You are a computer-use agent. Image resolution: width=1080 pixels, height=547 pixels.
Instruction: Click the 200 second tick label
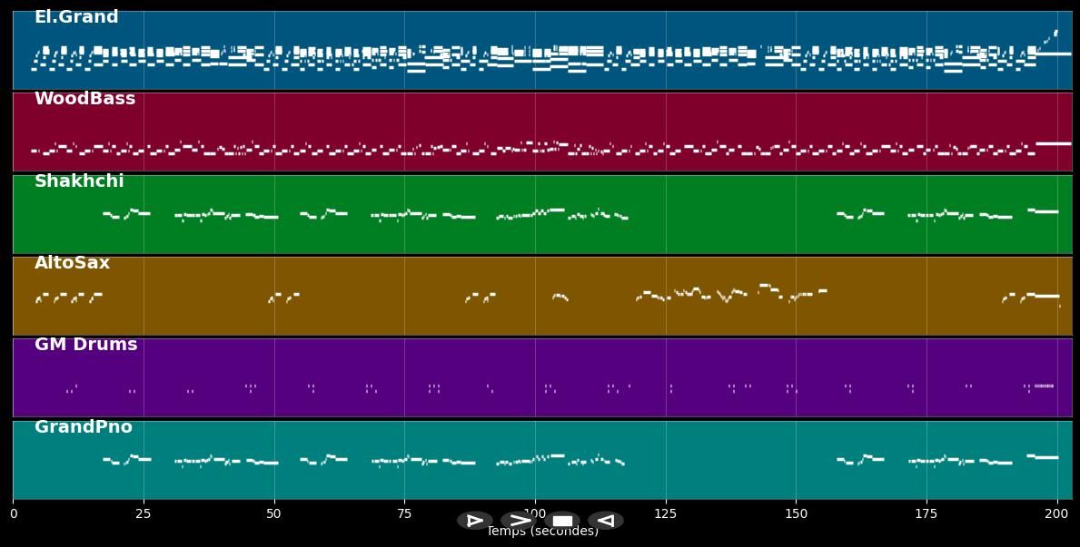pyautogui.click(x=1057, y=513)
